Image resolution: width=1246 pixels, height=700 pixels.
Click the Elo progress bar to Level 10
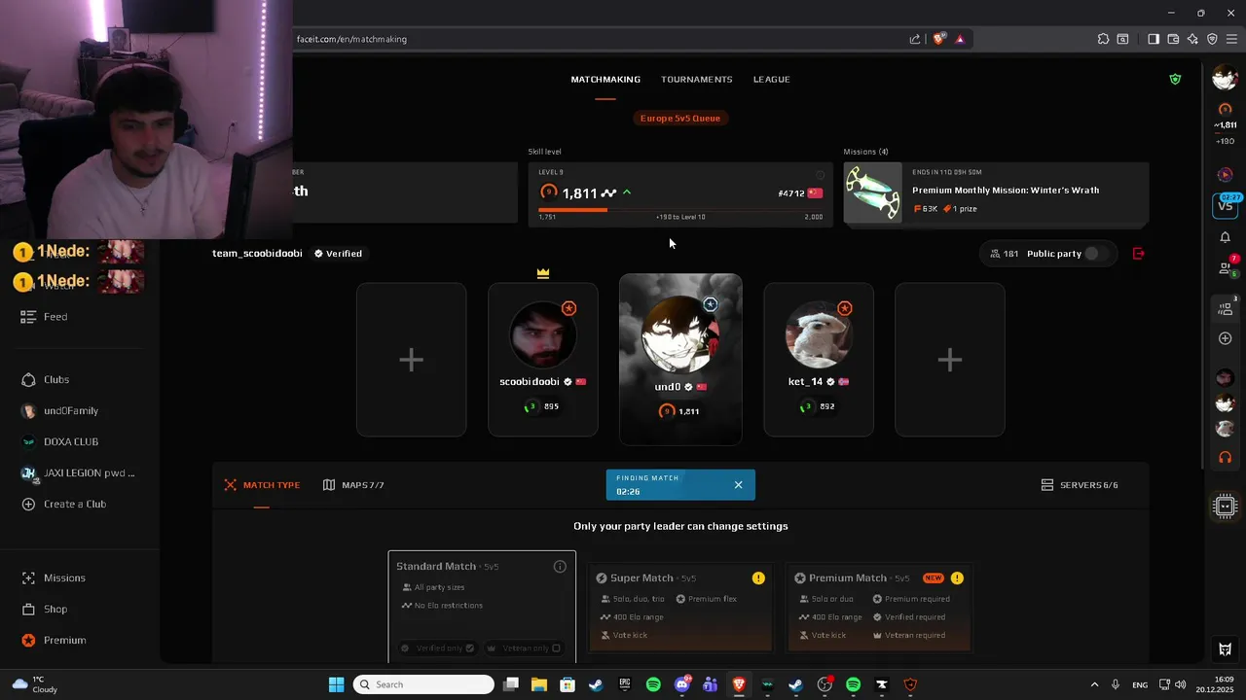click(x=680, y=209)
